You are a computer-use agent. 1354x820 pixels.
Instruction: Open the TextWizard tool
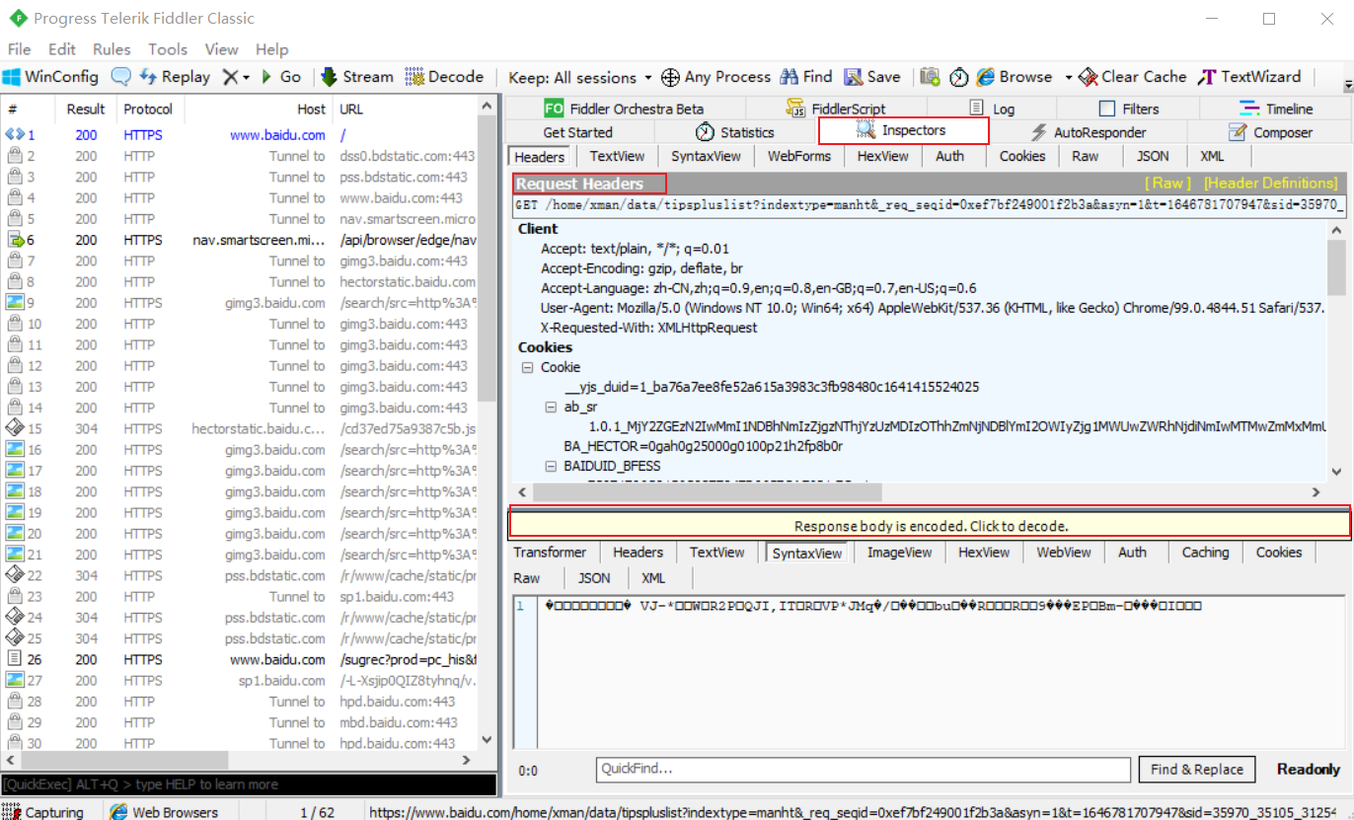(1249, 77)
